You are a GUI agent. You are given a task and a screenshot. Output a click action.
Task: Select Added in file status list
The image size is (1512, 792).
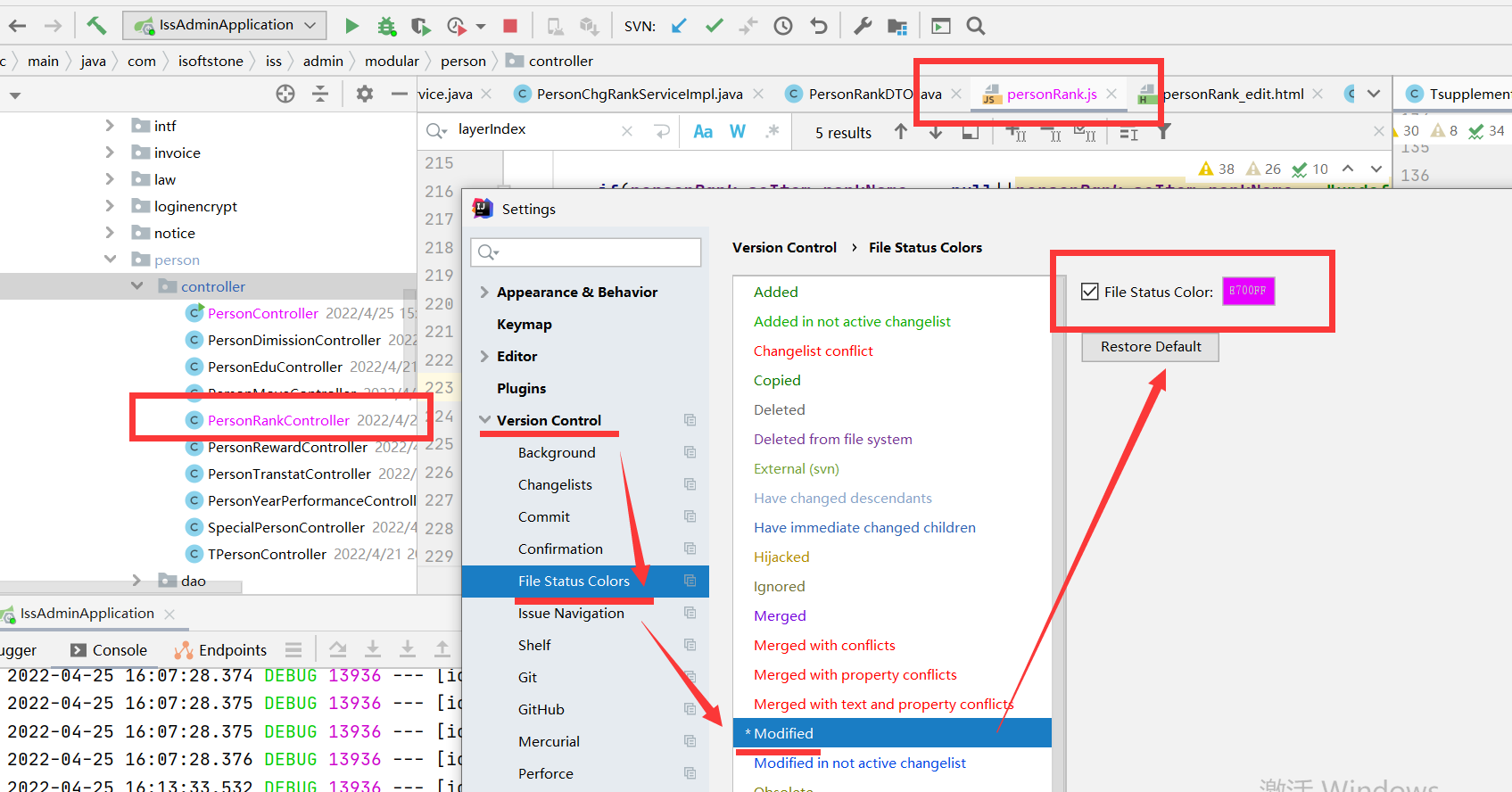coord(775,293)
